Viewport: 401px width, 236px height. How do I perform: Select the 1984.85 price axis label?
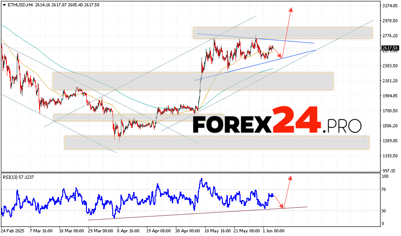(390, 96)
